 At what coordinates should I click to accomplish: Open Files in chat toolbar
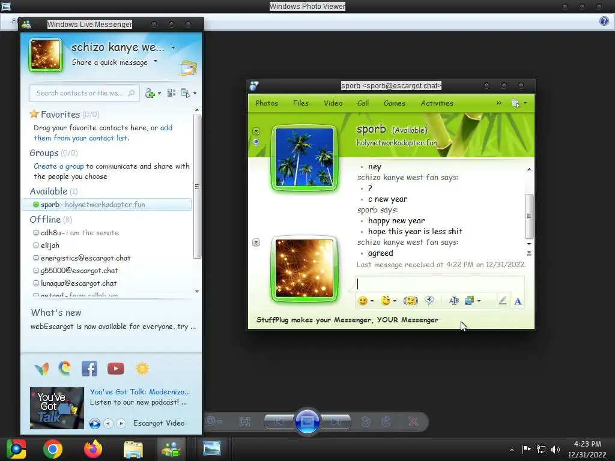click(x=301, y=103)
